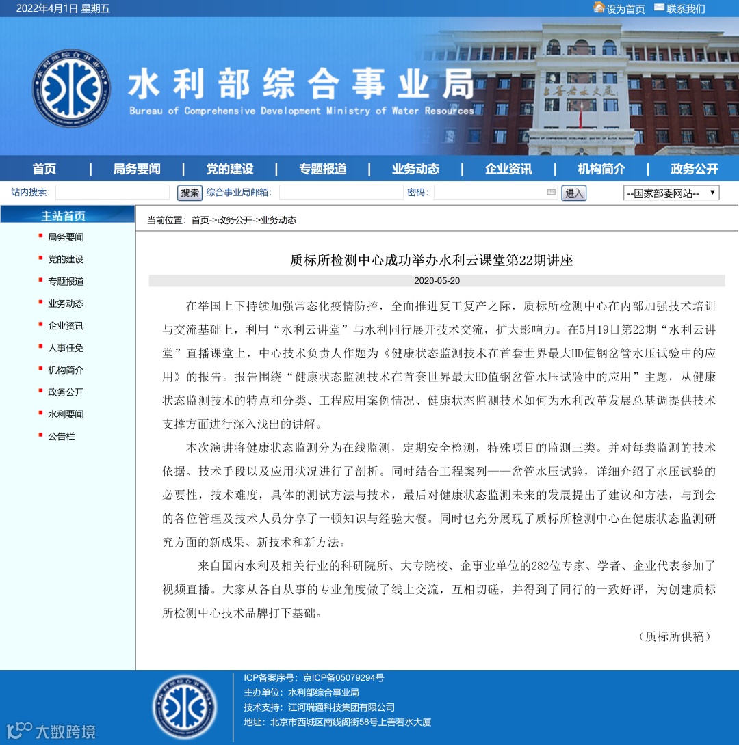Click the ICP number 京ICP备05079294号
The width and height of the screenshot is (739, 745).
click(x=343, y=678)
